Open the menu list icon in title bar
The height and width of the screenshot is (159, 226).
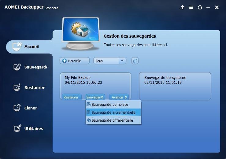click(x=191, y=7)
